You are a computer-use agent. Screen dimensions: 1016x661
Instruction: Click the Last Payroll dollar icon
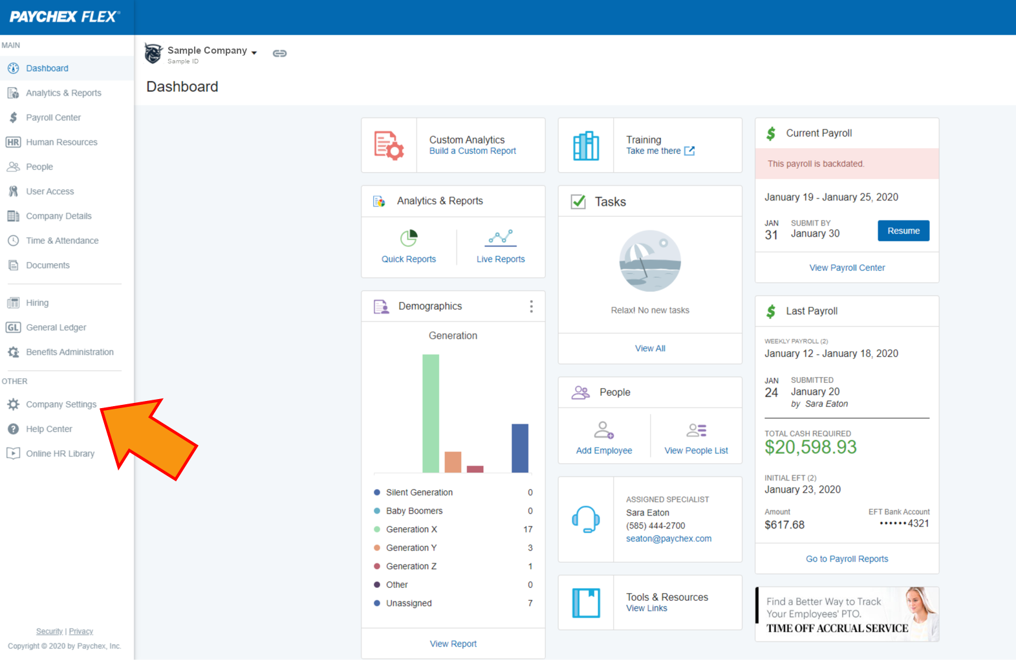point(771,311)
